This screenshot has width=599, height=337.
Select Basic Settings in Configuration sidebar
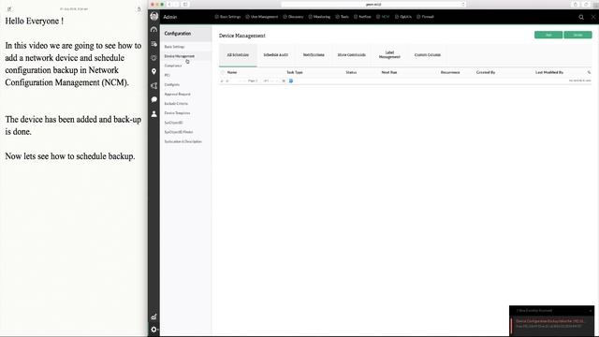175,47
